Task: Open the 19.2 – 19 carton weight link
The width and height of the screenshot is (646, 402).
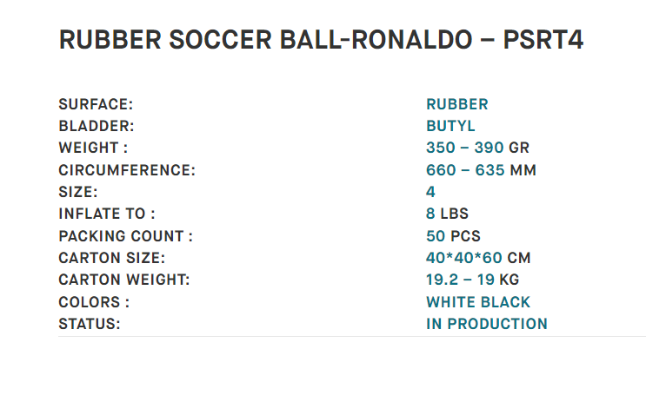Action: (x=460, y=280)
